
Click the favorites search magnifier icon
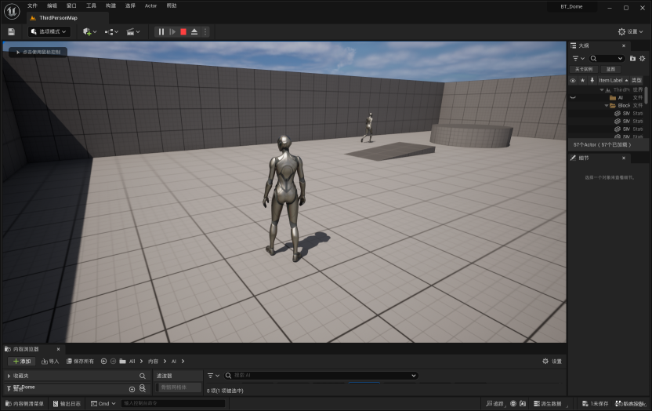click(142, 376)
